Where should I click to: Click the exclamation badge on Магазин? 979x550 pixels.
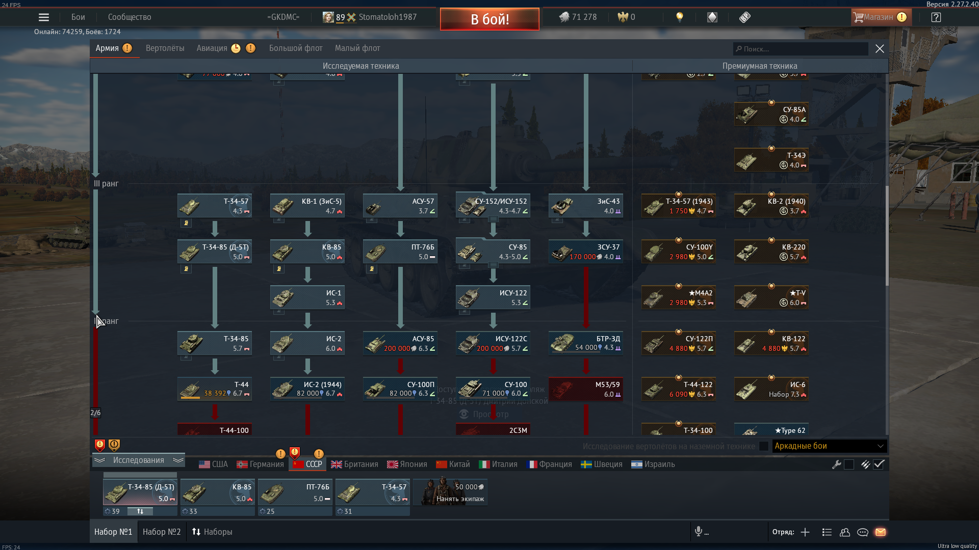point(901,17)
